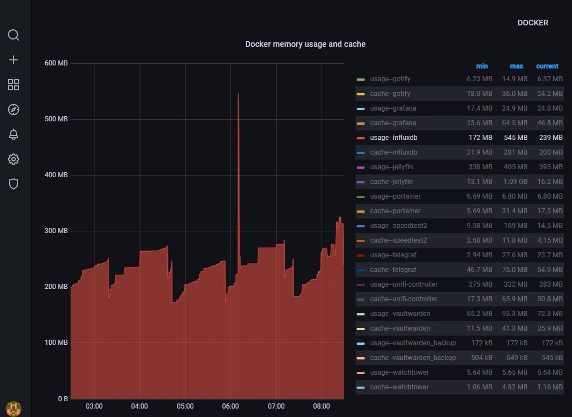Image resolution: width=572 pixels, height=417 pixels.
Task: Open the Search dashboards icon
Action: click(14, 36)
